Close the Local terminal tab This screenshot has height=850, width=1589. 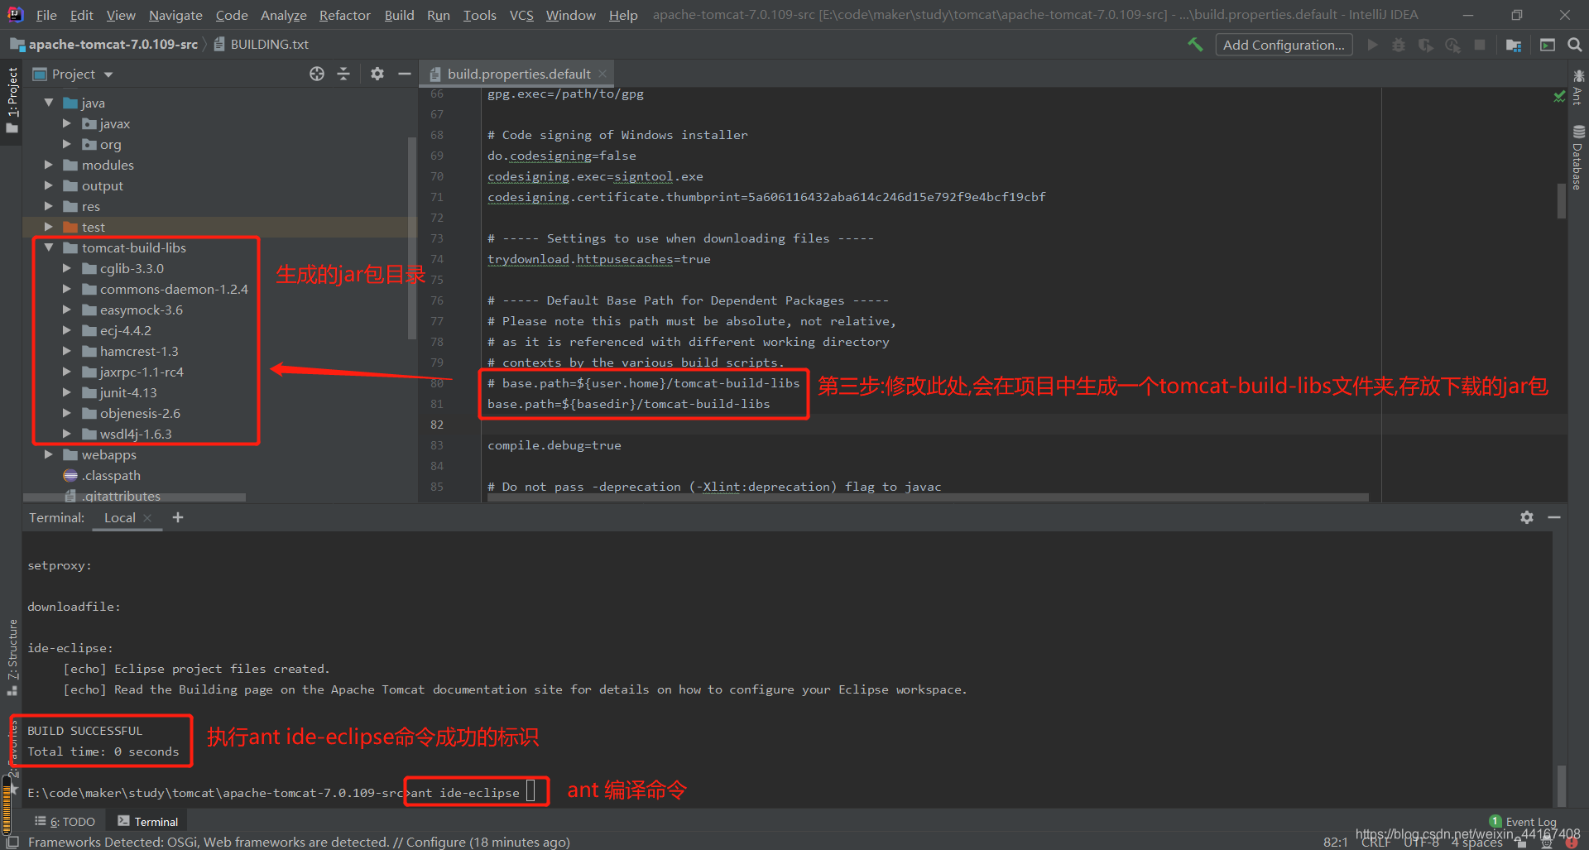click(x=147, y=518)
